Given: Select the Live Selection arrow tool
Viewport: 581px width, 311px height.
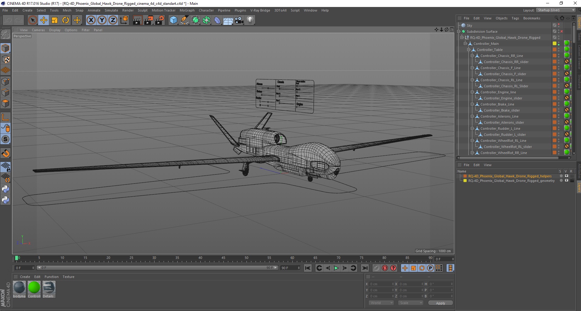Looking at the screenshot, I should coord(32,20).
